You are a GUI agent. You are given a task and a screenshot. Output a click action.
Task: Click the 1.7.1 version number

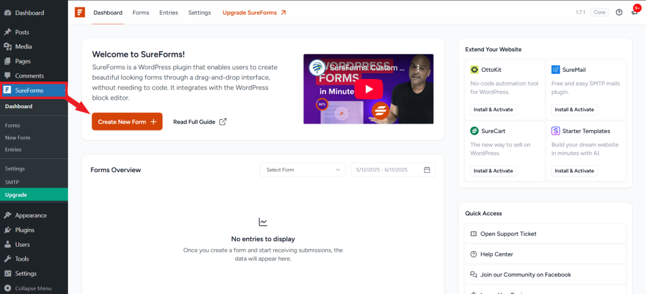tap(580, 13)
